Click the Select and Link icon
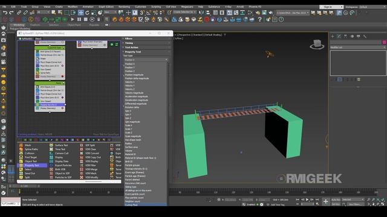The height and width of the screenshot is (217, 387). pos(19,13)
